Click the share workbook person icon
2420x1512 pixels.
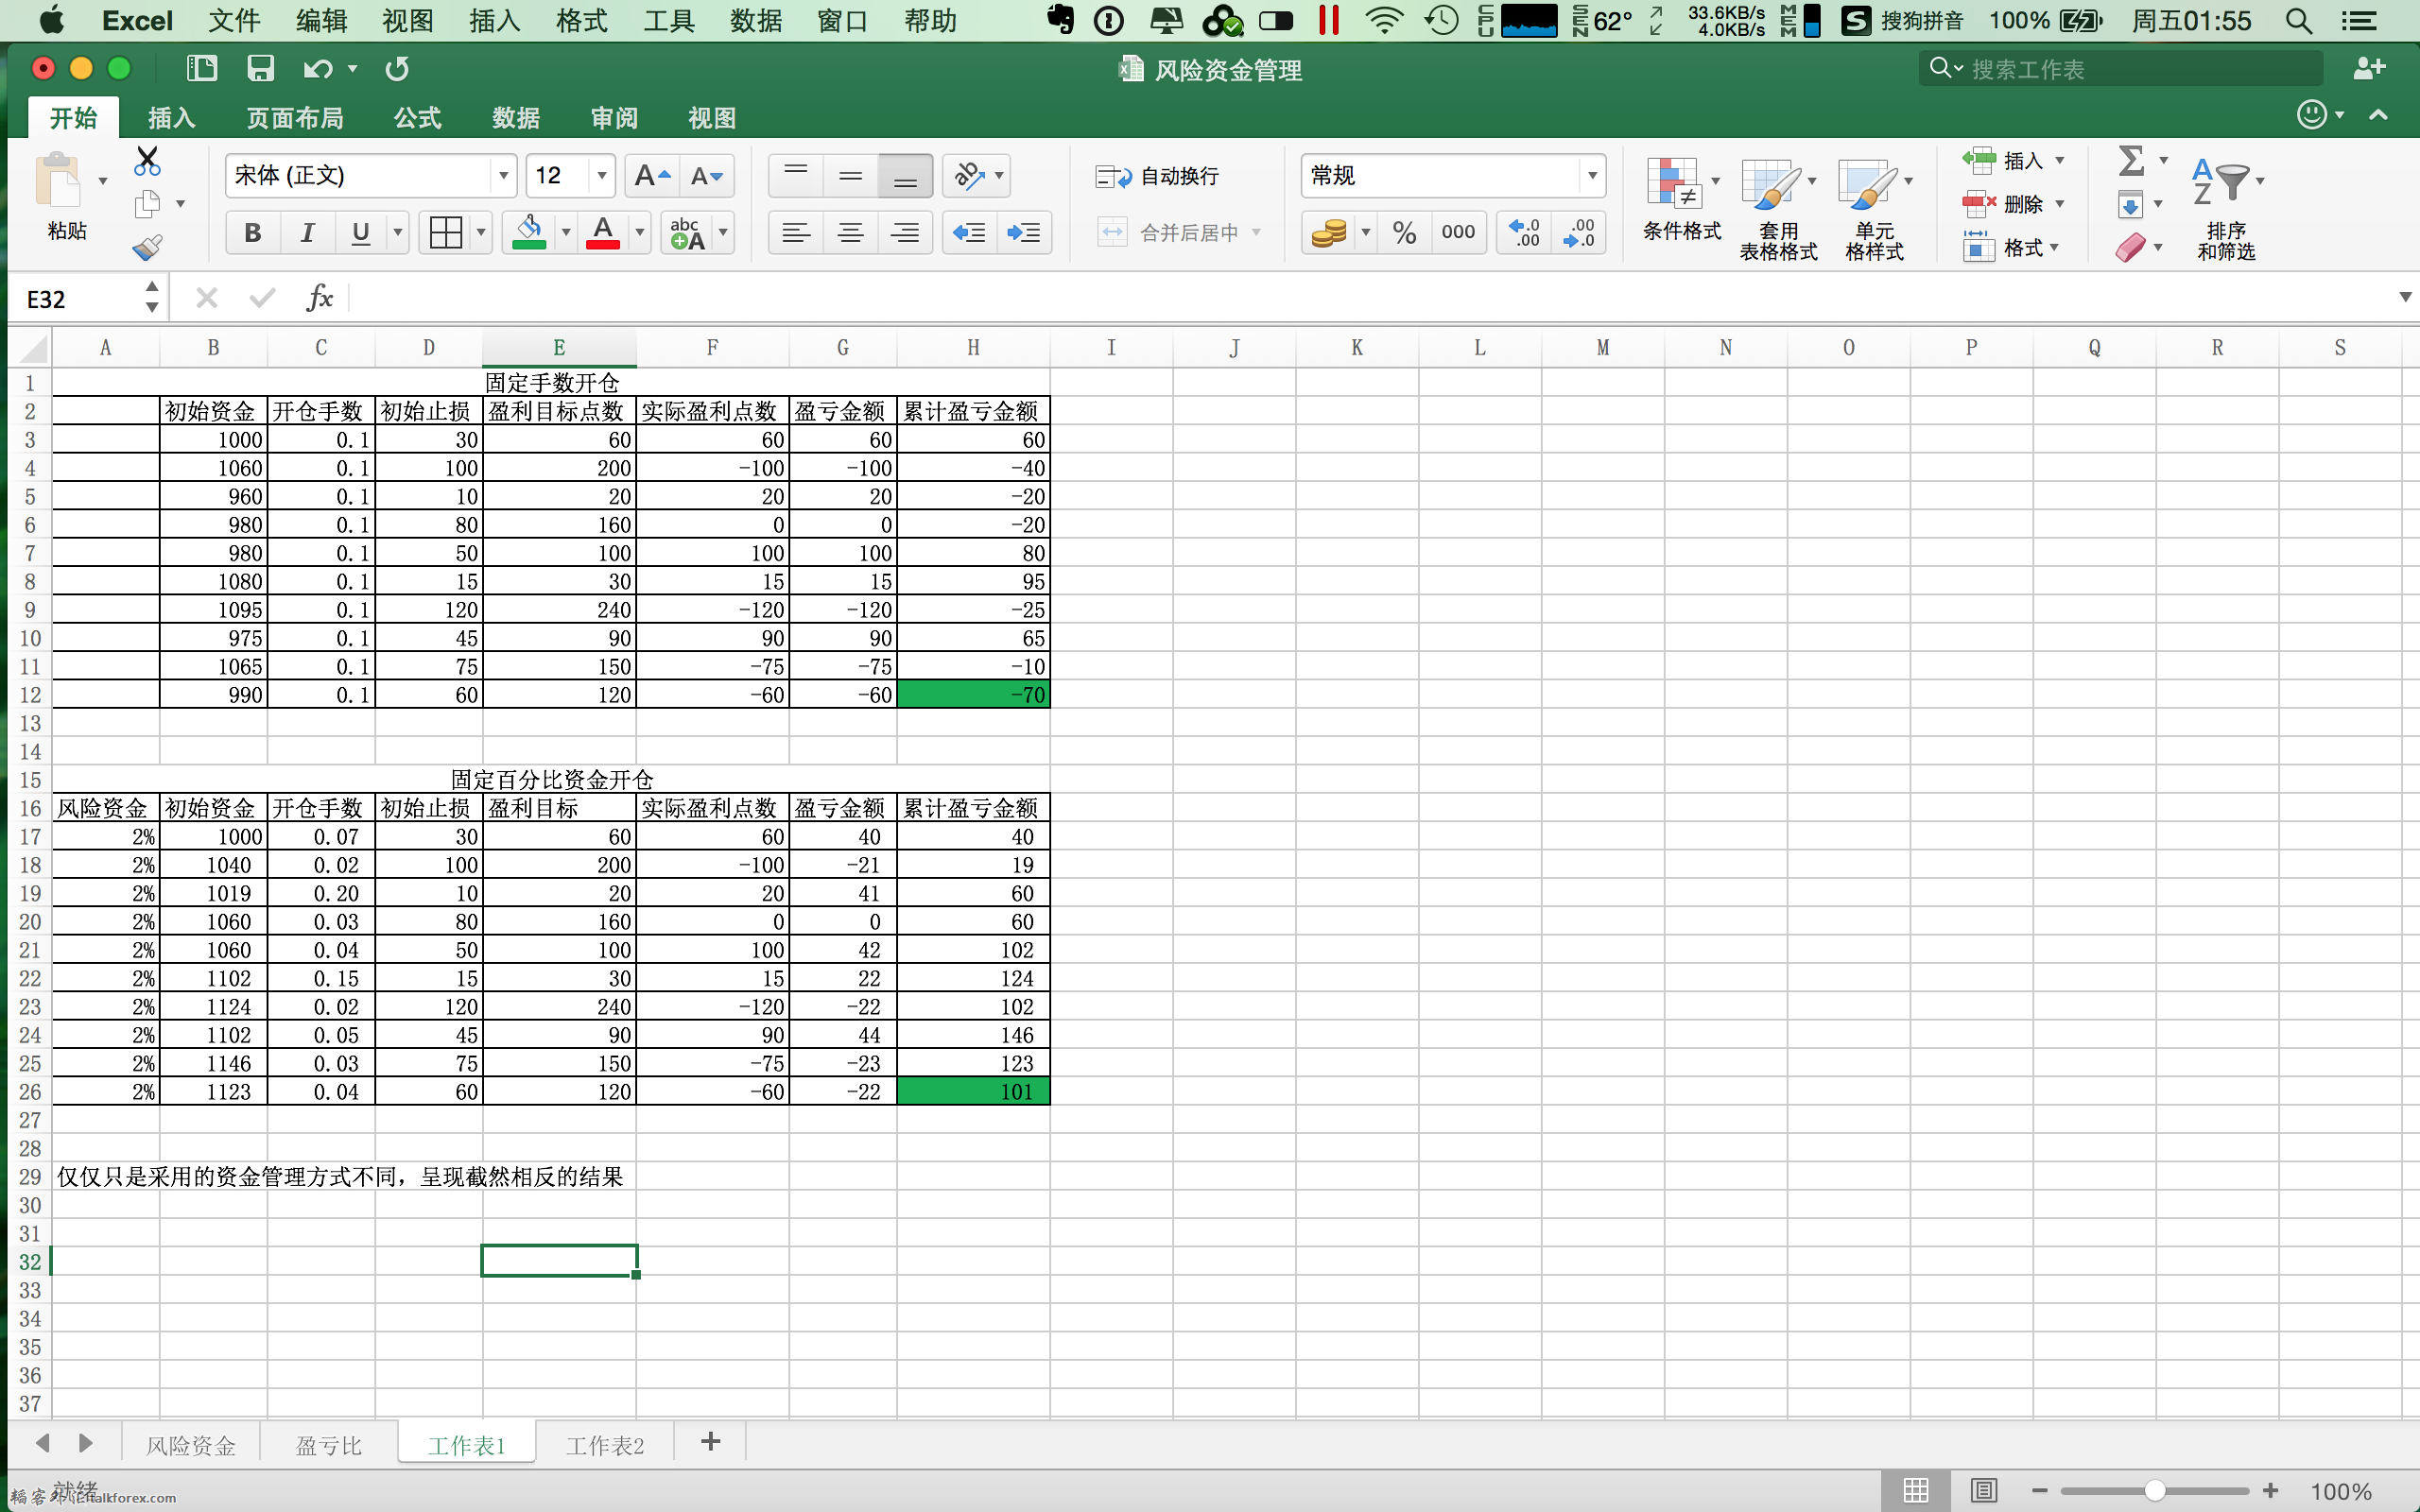pos(2369,68)
